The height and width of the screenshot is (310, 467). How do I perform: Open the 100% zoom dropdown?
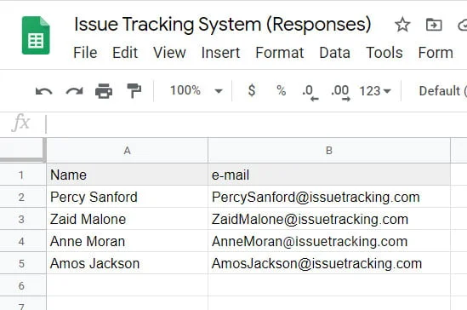click(x=196, y=90)
